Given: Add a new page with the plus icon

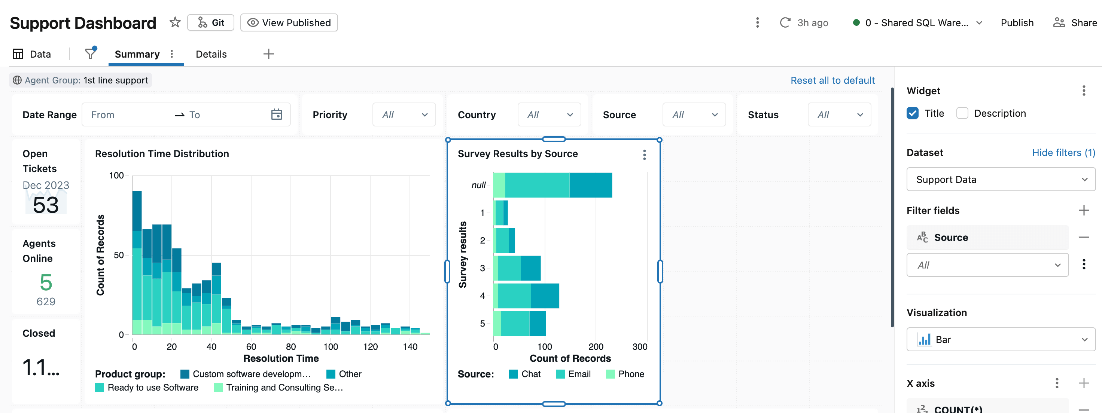Looking at the screenshot, I should click(x=269, y=54).
